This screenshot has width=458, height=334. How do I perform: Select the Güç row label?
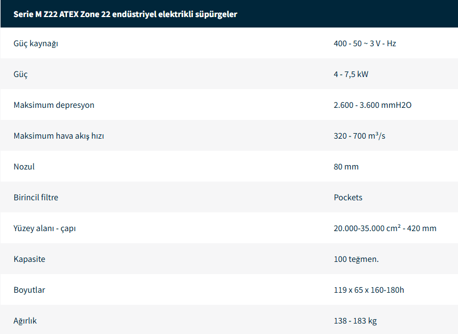tap(21, 74)
